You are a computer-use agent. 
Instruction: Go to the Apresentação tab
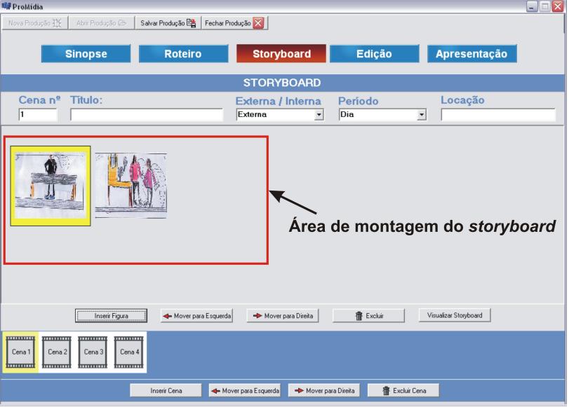click(471, 55)
